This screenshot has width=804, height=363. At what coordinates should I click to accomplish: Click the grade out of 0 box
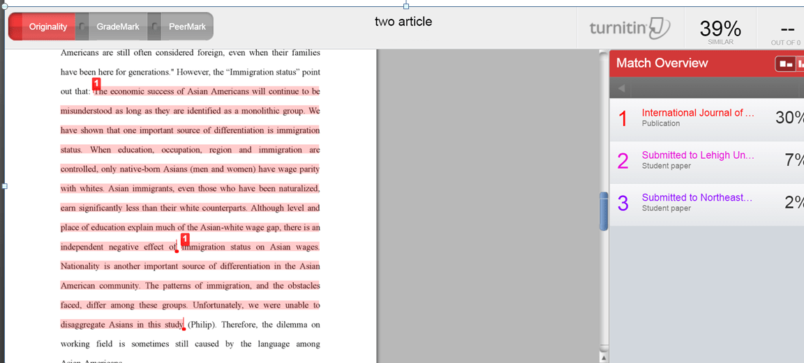[784, 32]
